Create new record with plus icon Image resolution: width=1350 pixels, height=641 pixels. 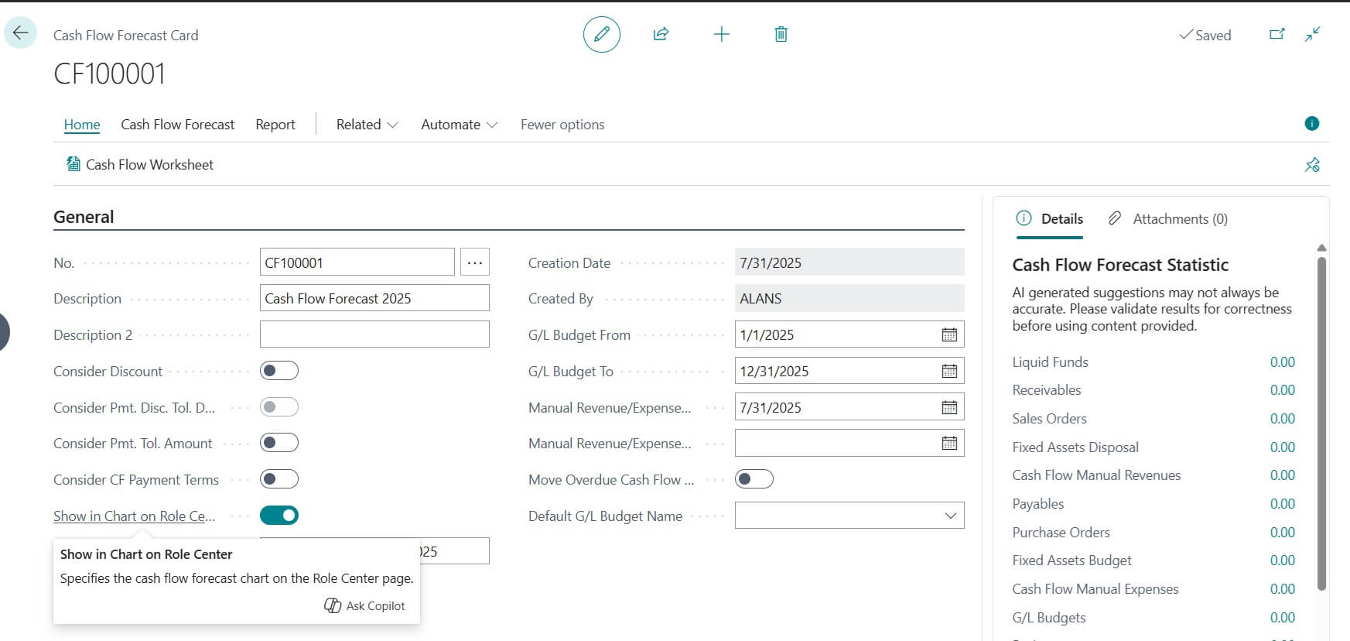pos(721,34)
